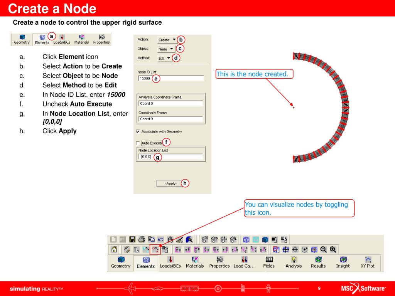Click the New file icon in top toolbar
The width and height of the screenshot is (395, 296).
point(113,239)
